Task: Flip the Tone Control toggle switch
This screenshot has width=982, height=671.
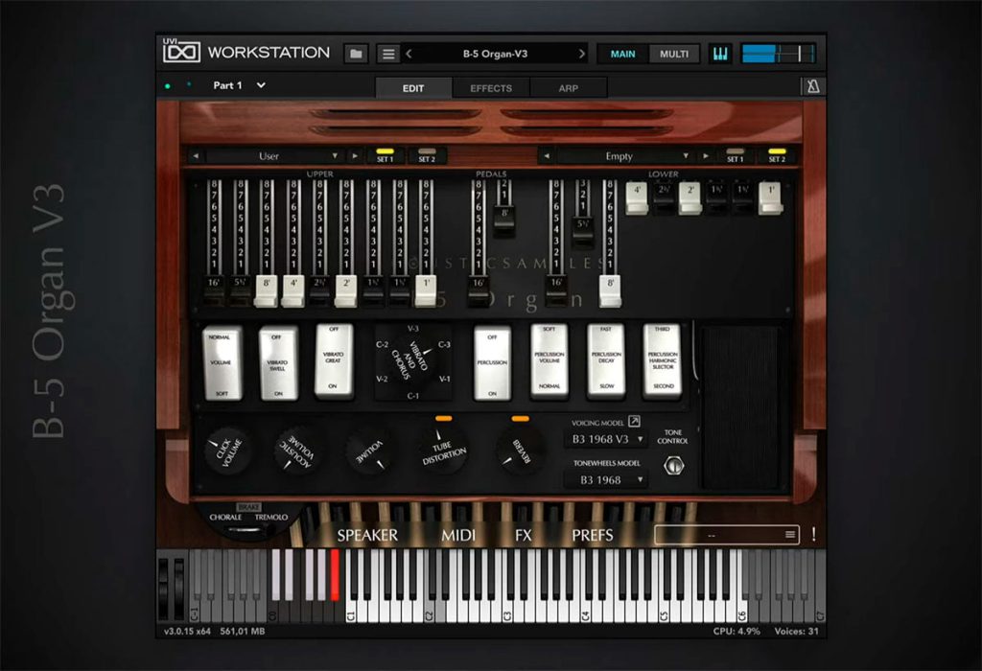Action: 673,466
